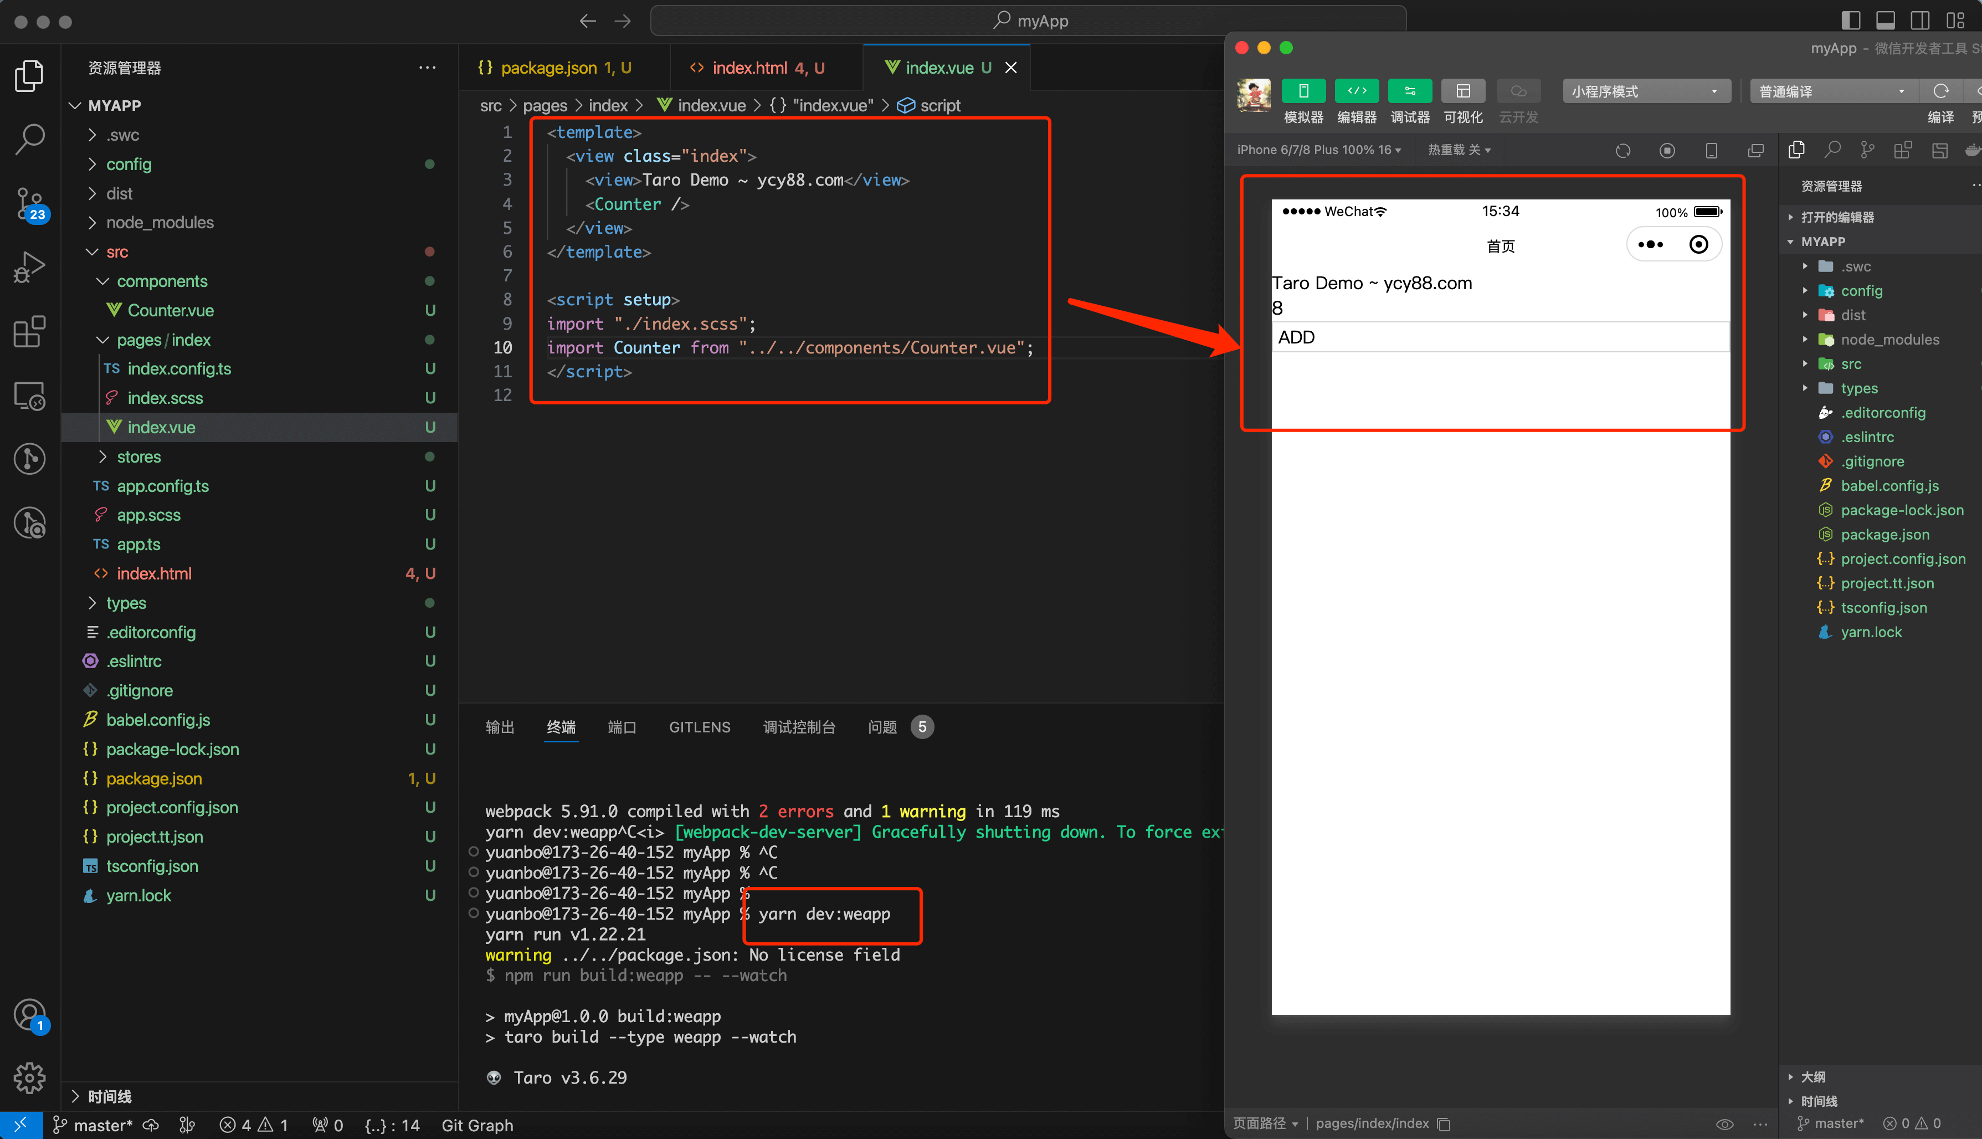
Task: Click the myApp command center search box
Action: pos(1028,21)
